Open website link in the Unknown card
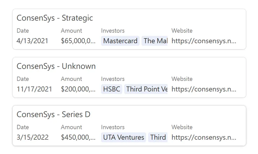 pyautogui.click(x=204, y=89)
